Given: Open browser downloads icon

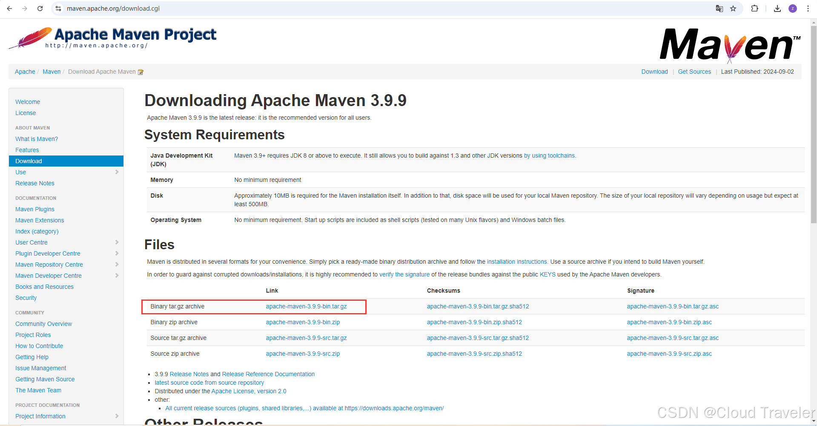Looking at the screenshot, I should click(777, 9).
